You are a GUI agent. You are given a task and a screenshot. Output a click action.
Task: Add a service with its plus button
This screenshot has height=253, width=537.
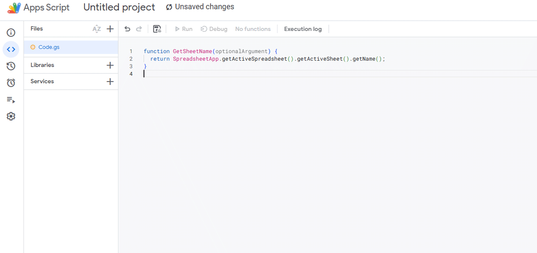[x=110, y=81]
